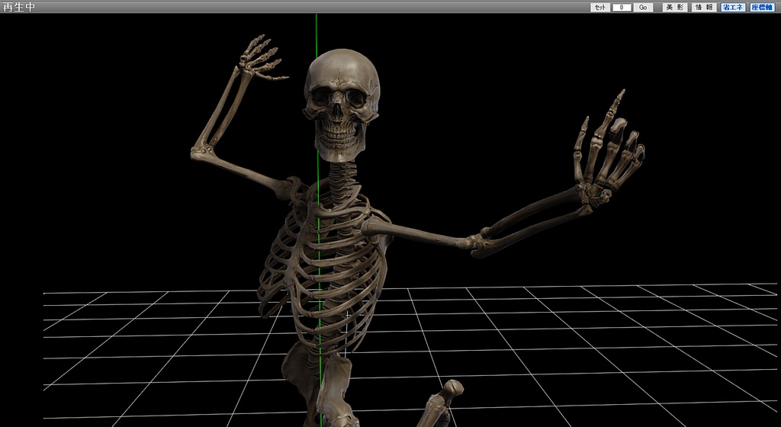781x427 pixels.
Task: Hide the 座標軸 coordinate axis
Action: coord(761,7)
